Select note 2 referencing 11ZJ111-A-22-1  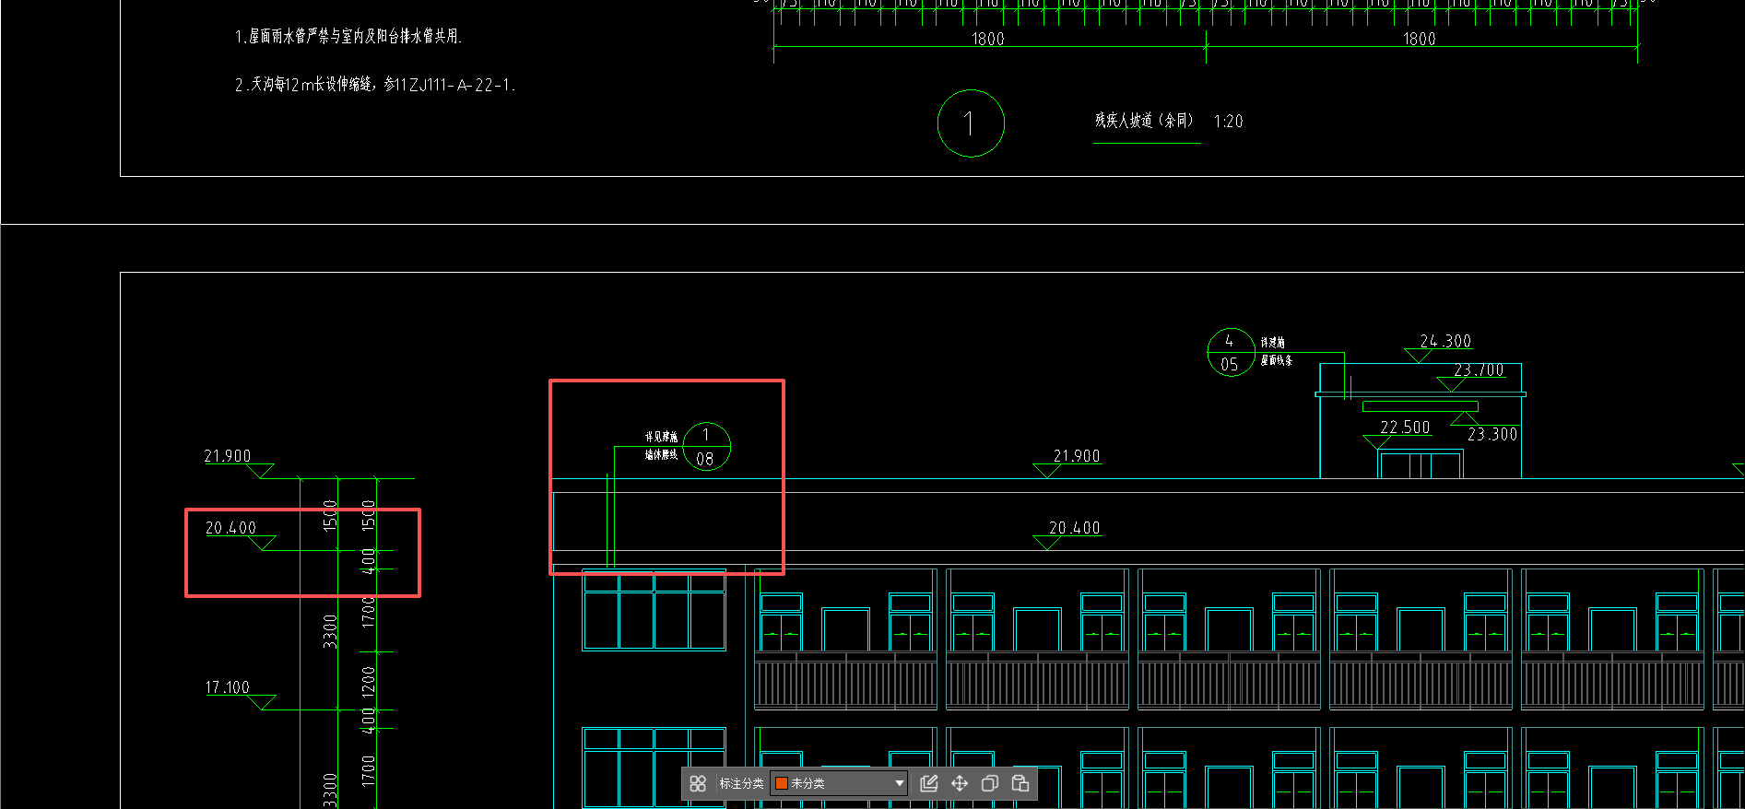[x=374, y=84]
